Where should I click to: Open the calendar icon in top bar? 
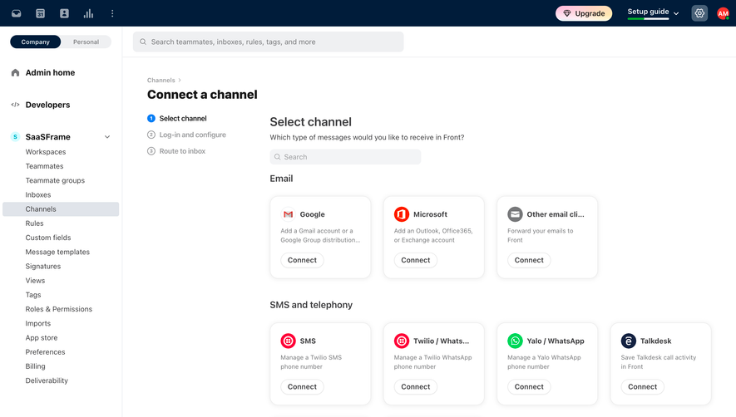(41, 13)
